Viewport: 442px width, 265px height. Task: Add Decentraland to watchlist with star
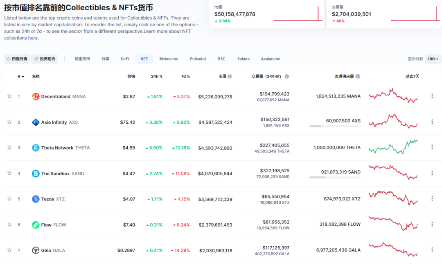(x=9, y=96)
